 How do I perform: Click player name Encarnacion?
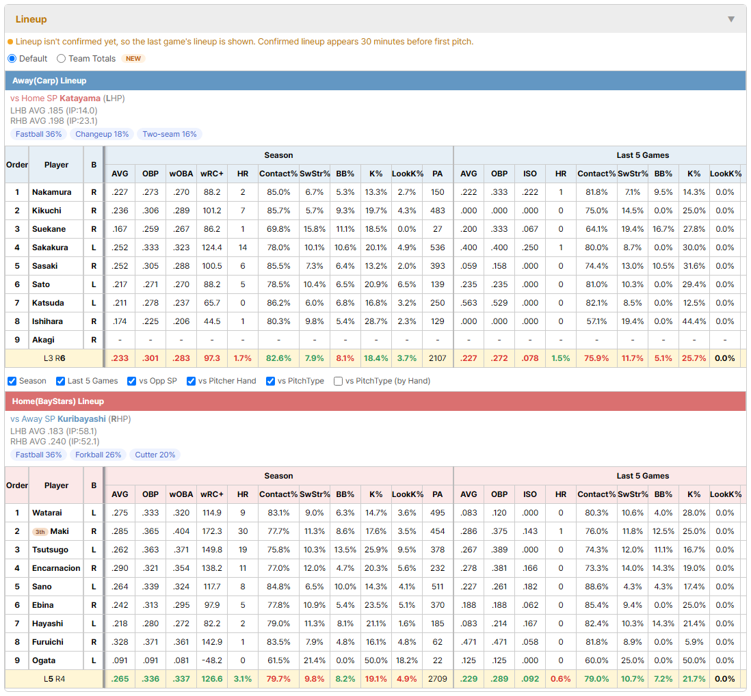tap(56, 568)
